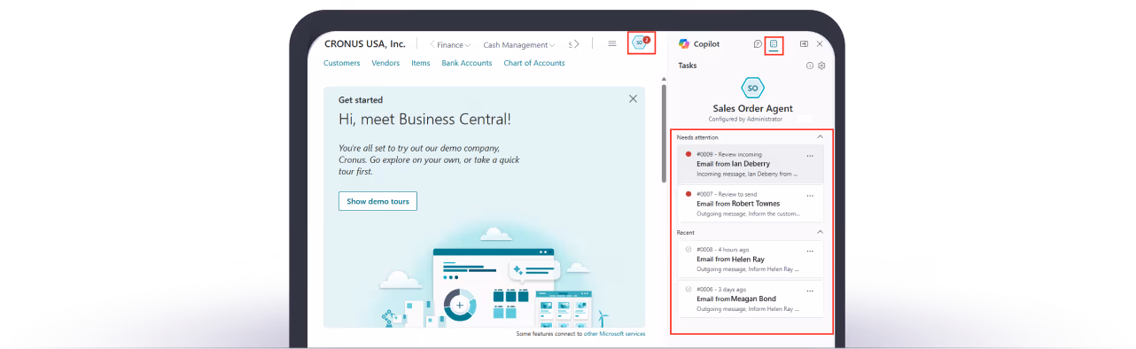Open Email from Robert Townes task
1136x349 pixels.
tap(751, 204)
